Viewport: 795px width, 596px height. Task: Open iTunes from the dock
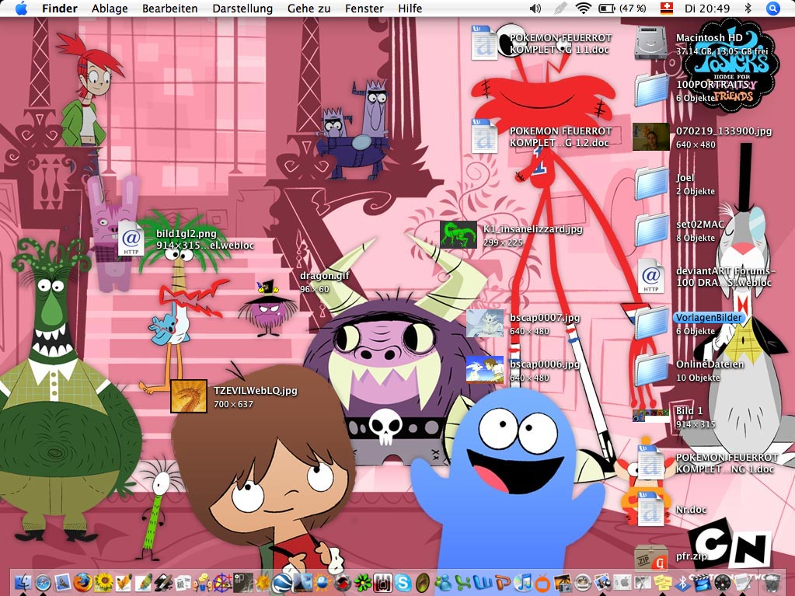[x=524, y=582]
